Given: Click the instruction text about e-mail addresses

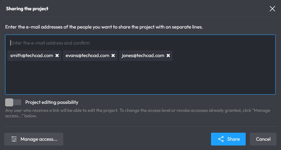Looking at the screenshot, I should pos(104,27).
